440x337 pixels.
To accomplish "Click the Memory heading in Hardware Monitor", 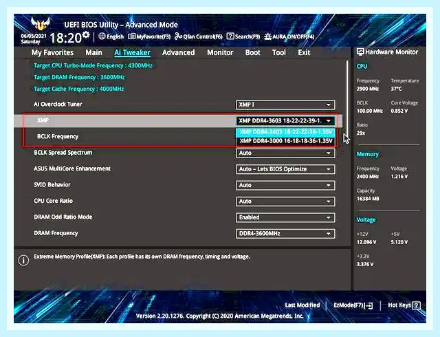I will pos(367,154).
